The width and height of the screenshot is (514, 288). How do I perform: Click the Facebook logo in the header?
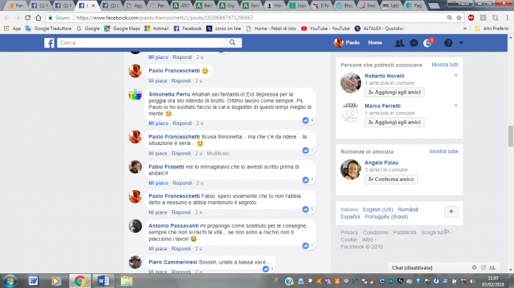coord(49,43)
